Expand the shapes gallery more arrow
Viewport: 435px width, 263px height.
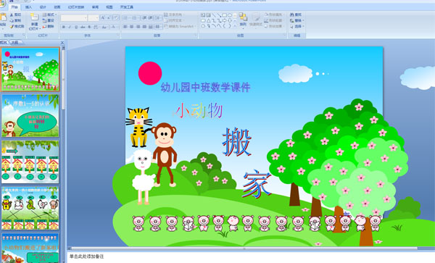(235, 26)
